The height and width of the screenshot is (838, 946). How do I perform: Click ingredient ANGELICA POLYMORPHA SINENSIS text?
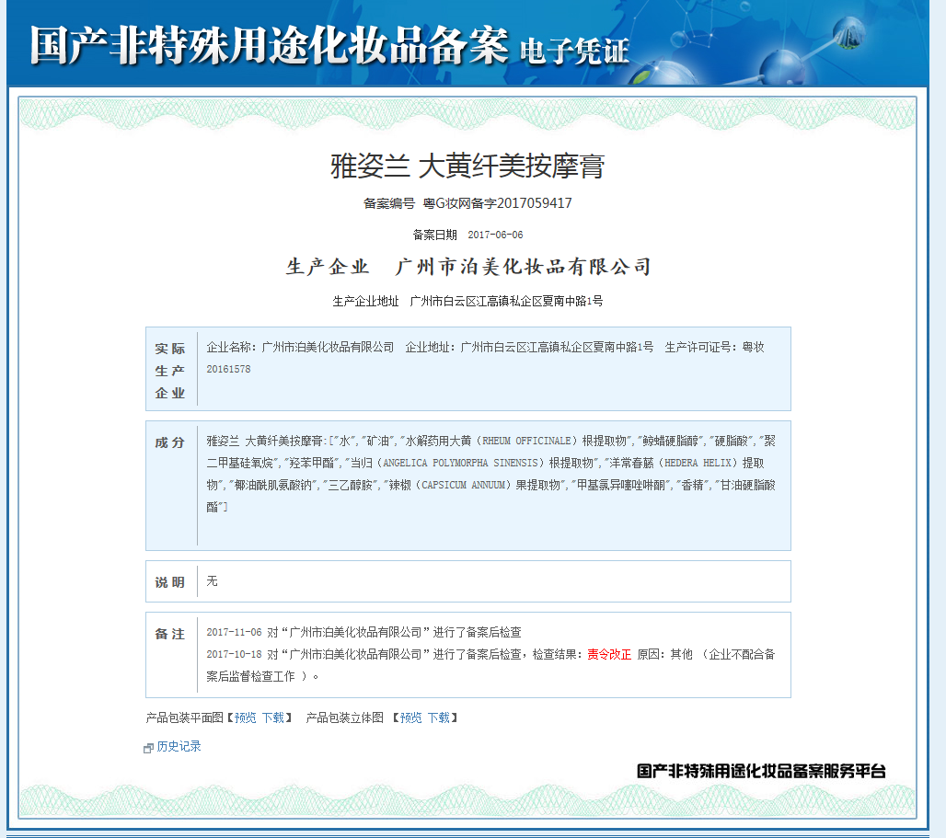(x=460, y=463)
